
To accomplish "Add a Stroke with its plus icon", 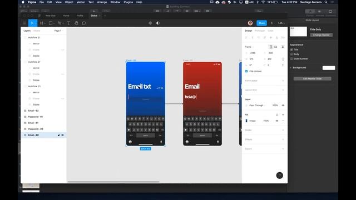I will pyautogui.click(x=283, y=130).
